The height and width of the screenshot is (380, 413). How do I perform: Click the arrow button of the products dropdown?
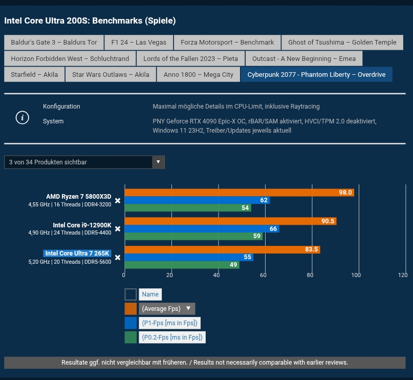click(x=158, y=162)
